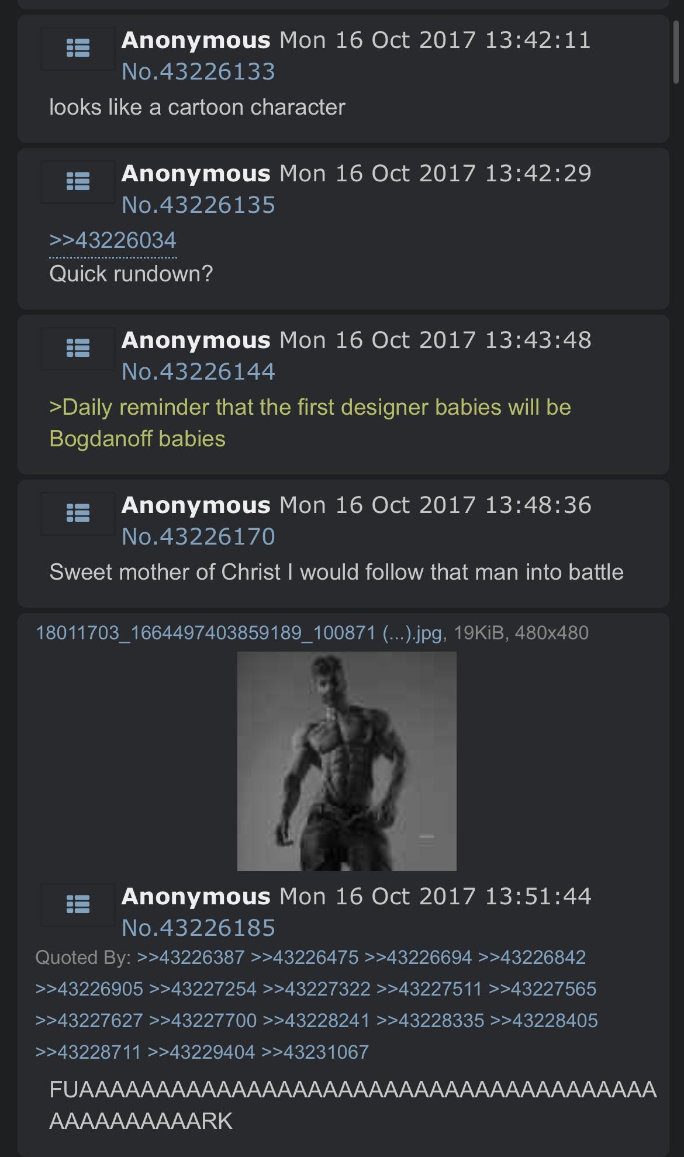Screen dimensions: 684x1157
Task: Click post number No.43226185
Action: pos(198,928)
